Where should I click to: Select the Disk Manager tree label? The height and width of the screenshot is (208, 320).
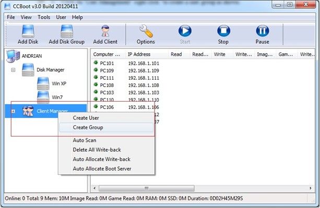(x=51, y=70)
